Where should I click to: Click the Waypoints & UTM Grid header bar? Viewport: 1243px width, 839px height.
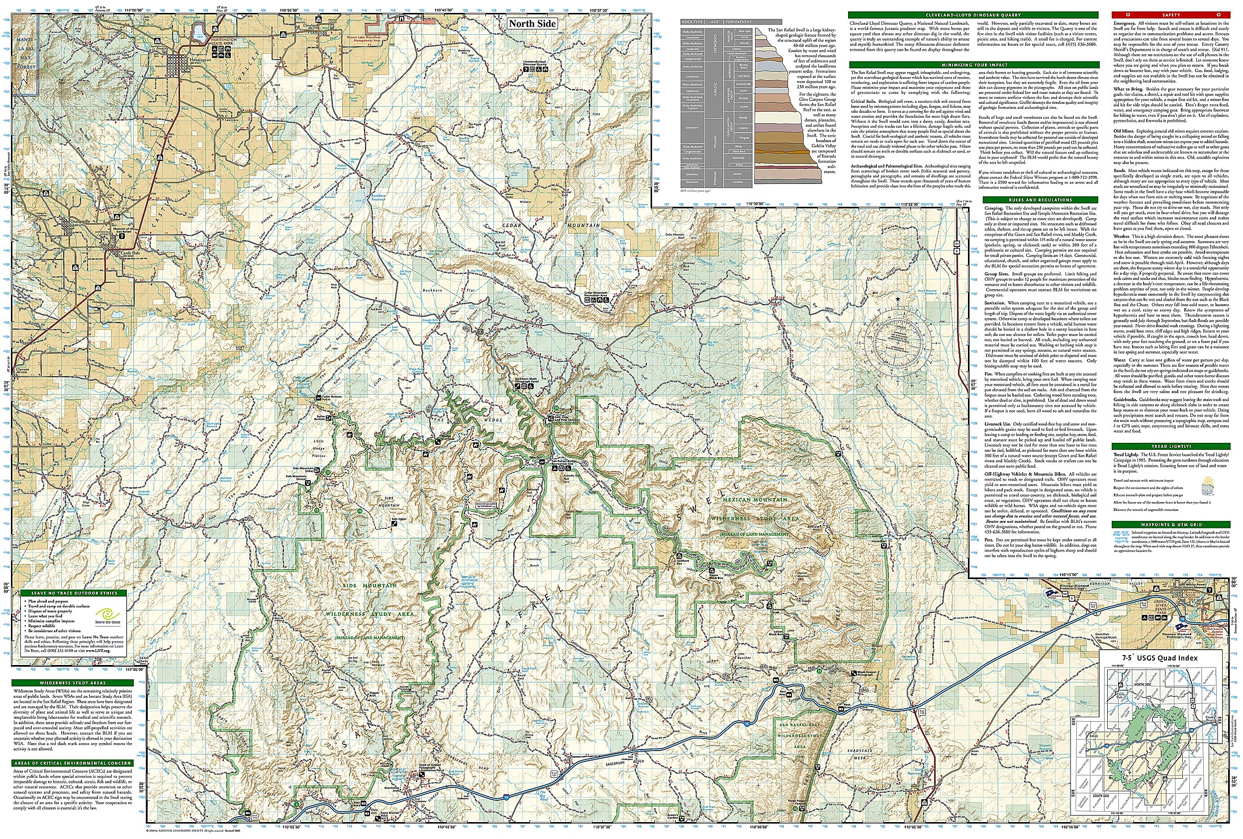[x=1173, y=525]
